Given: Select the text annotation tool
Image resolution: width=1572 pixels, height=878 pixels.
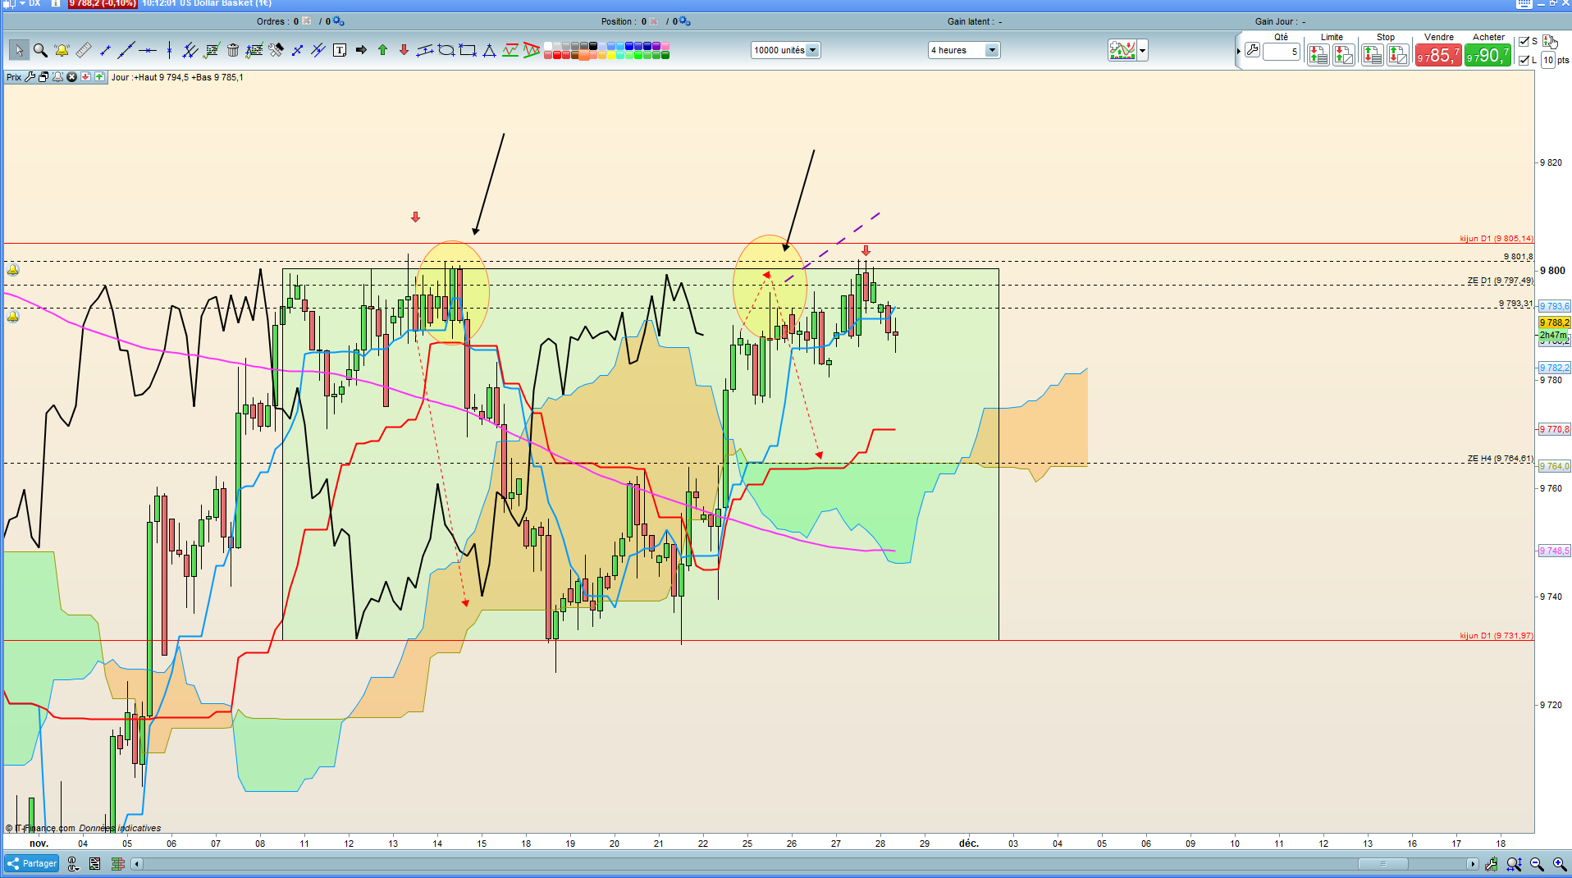Looking at the screenshot, I should click(x=340, y=51).
